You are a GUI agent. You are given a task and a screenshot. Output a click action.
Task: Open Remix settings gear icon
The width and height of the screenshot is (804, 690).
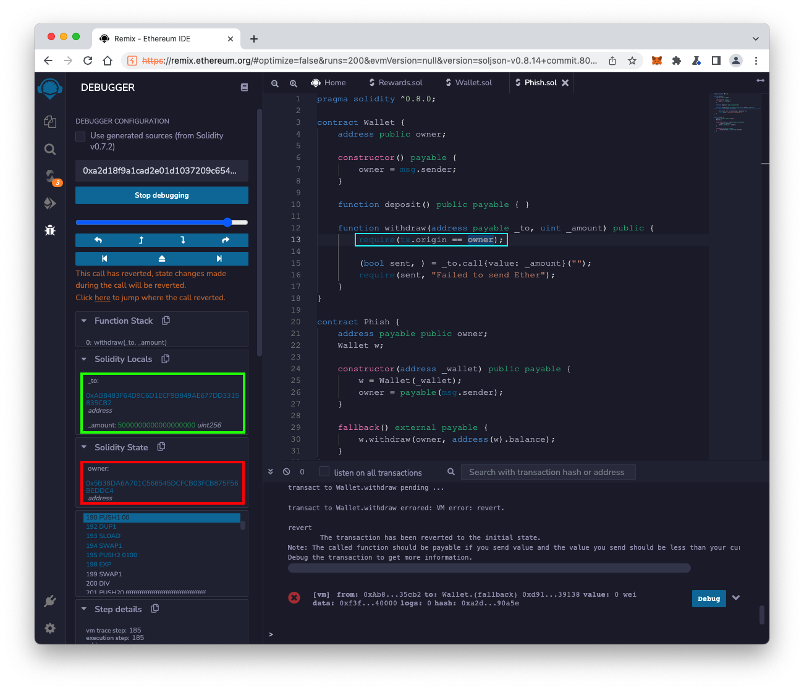pos(50,628)
